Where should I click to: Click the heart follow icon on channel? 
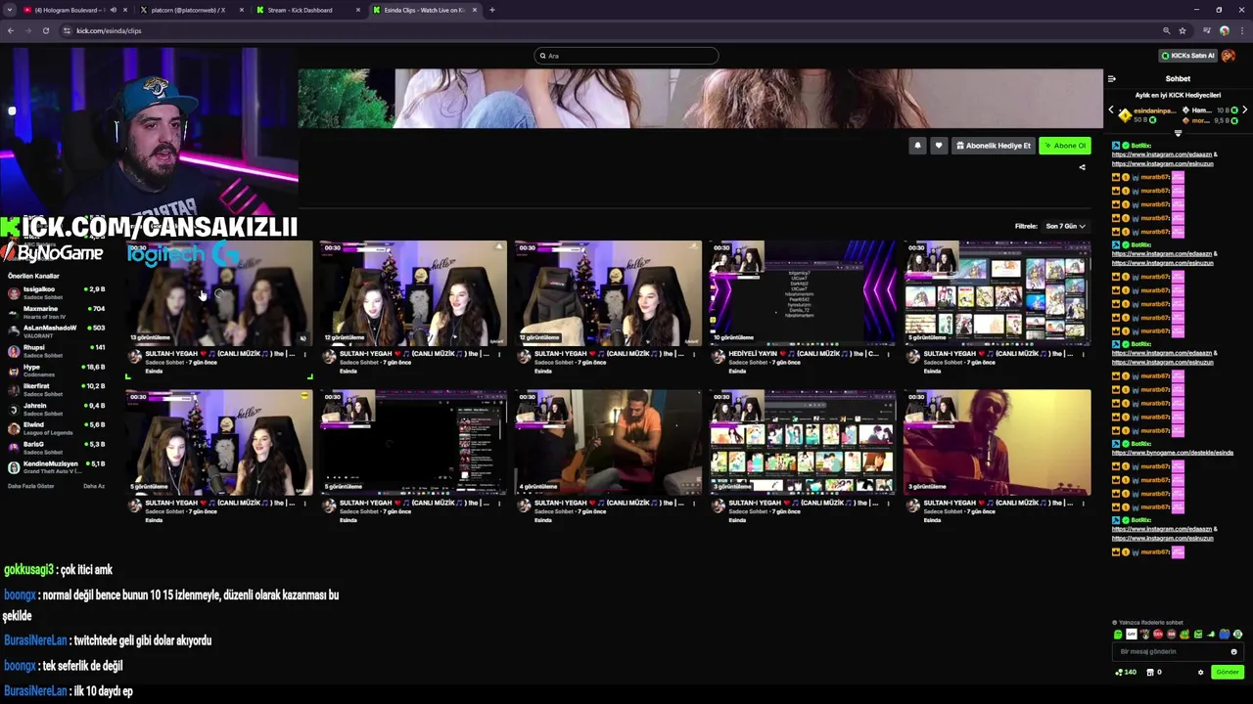pyautogui.click(x=939, y=146)
